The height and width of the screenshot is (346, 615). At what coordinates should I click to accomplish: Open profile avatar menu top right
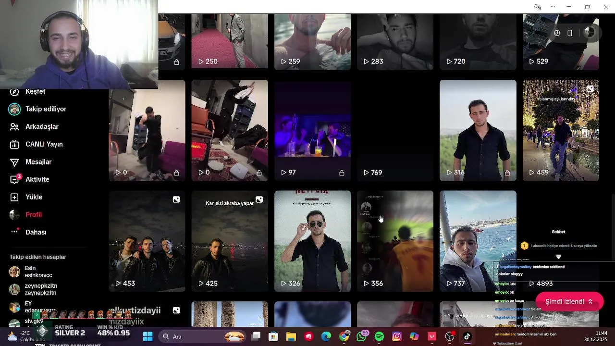[589, 33]
